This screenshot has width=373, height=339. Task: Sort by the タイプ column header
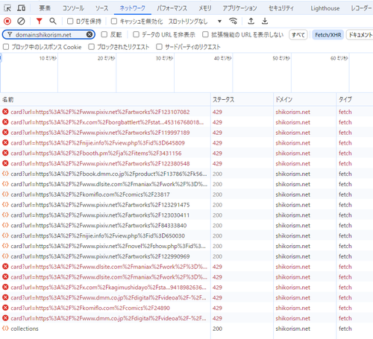coord(355,100)
